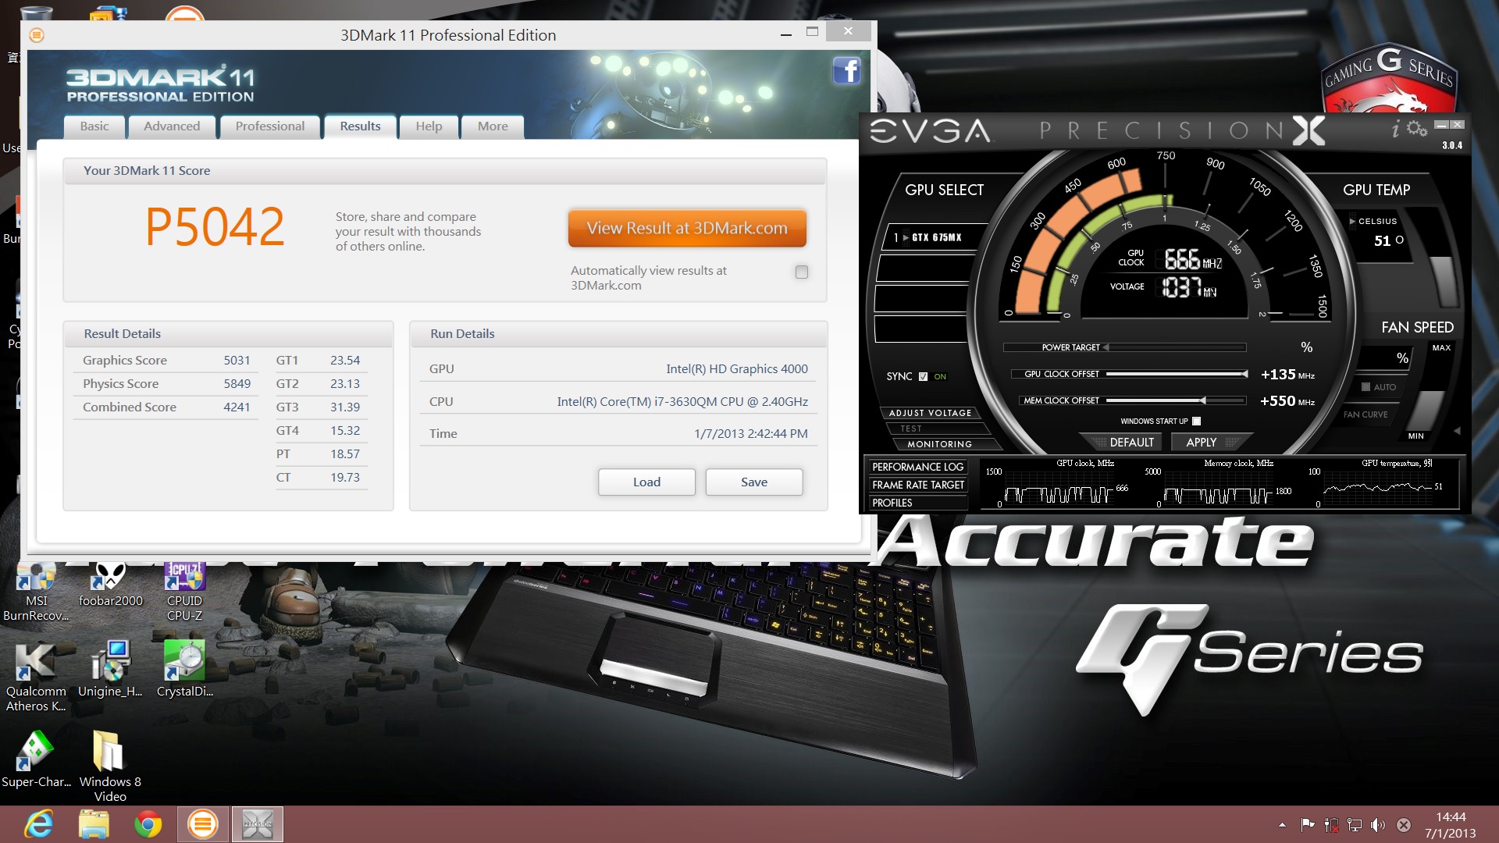Click the EVGA Precision info icon

[x=1396, y=129]
